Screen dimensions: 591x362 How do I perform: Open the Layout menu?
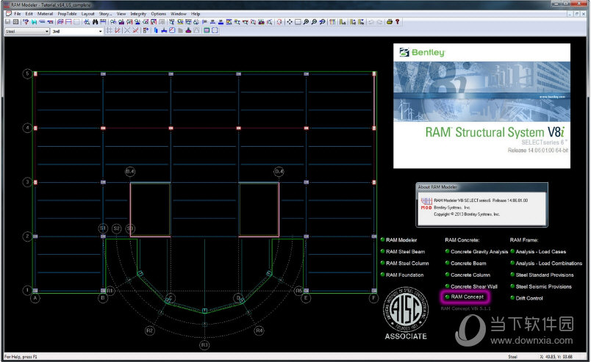(x=87, y=13)
